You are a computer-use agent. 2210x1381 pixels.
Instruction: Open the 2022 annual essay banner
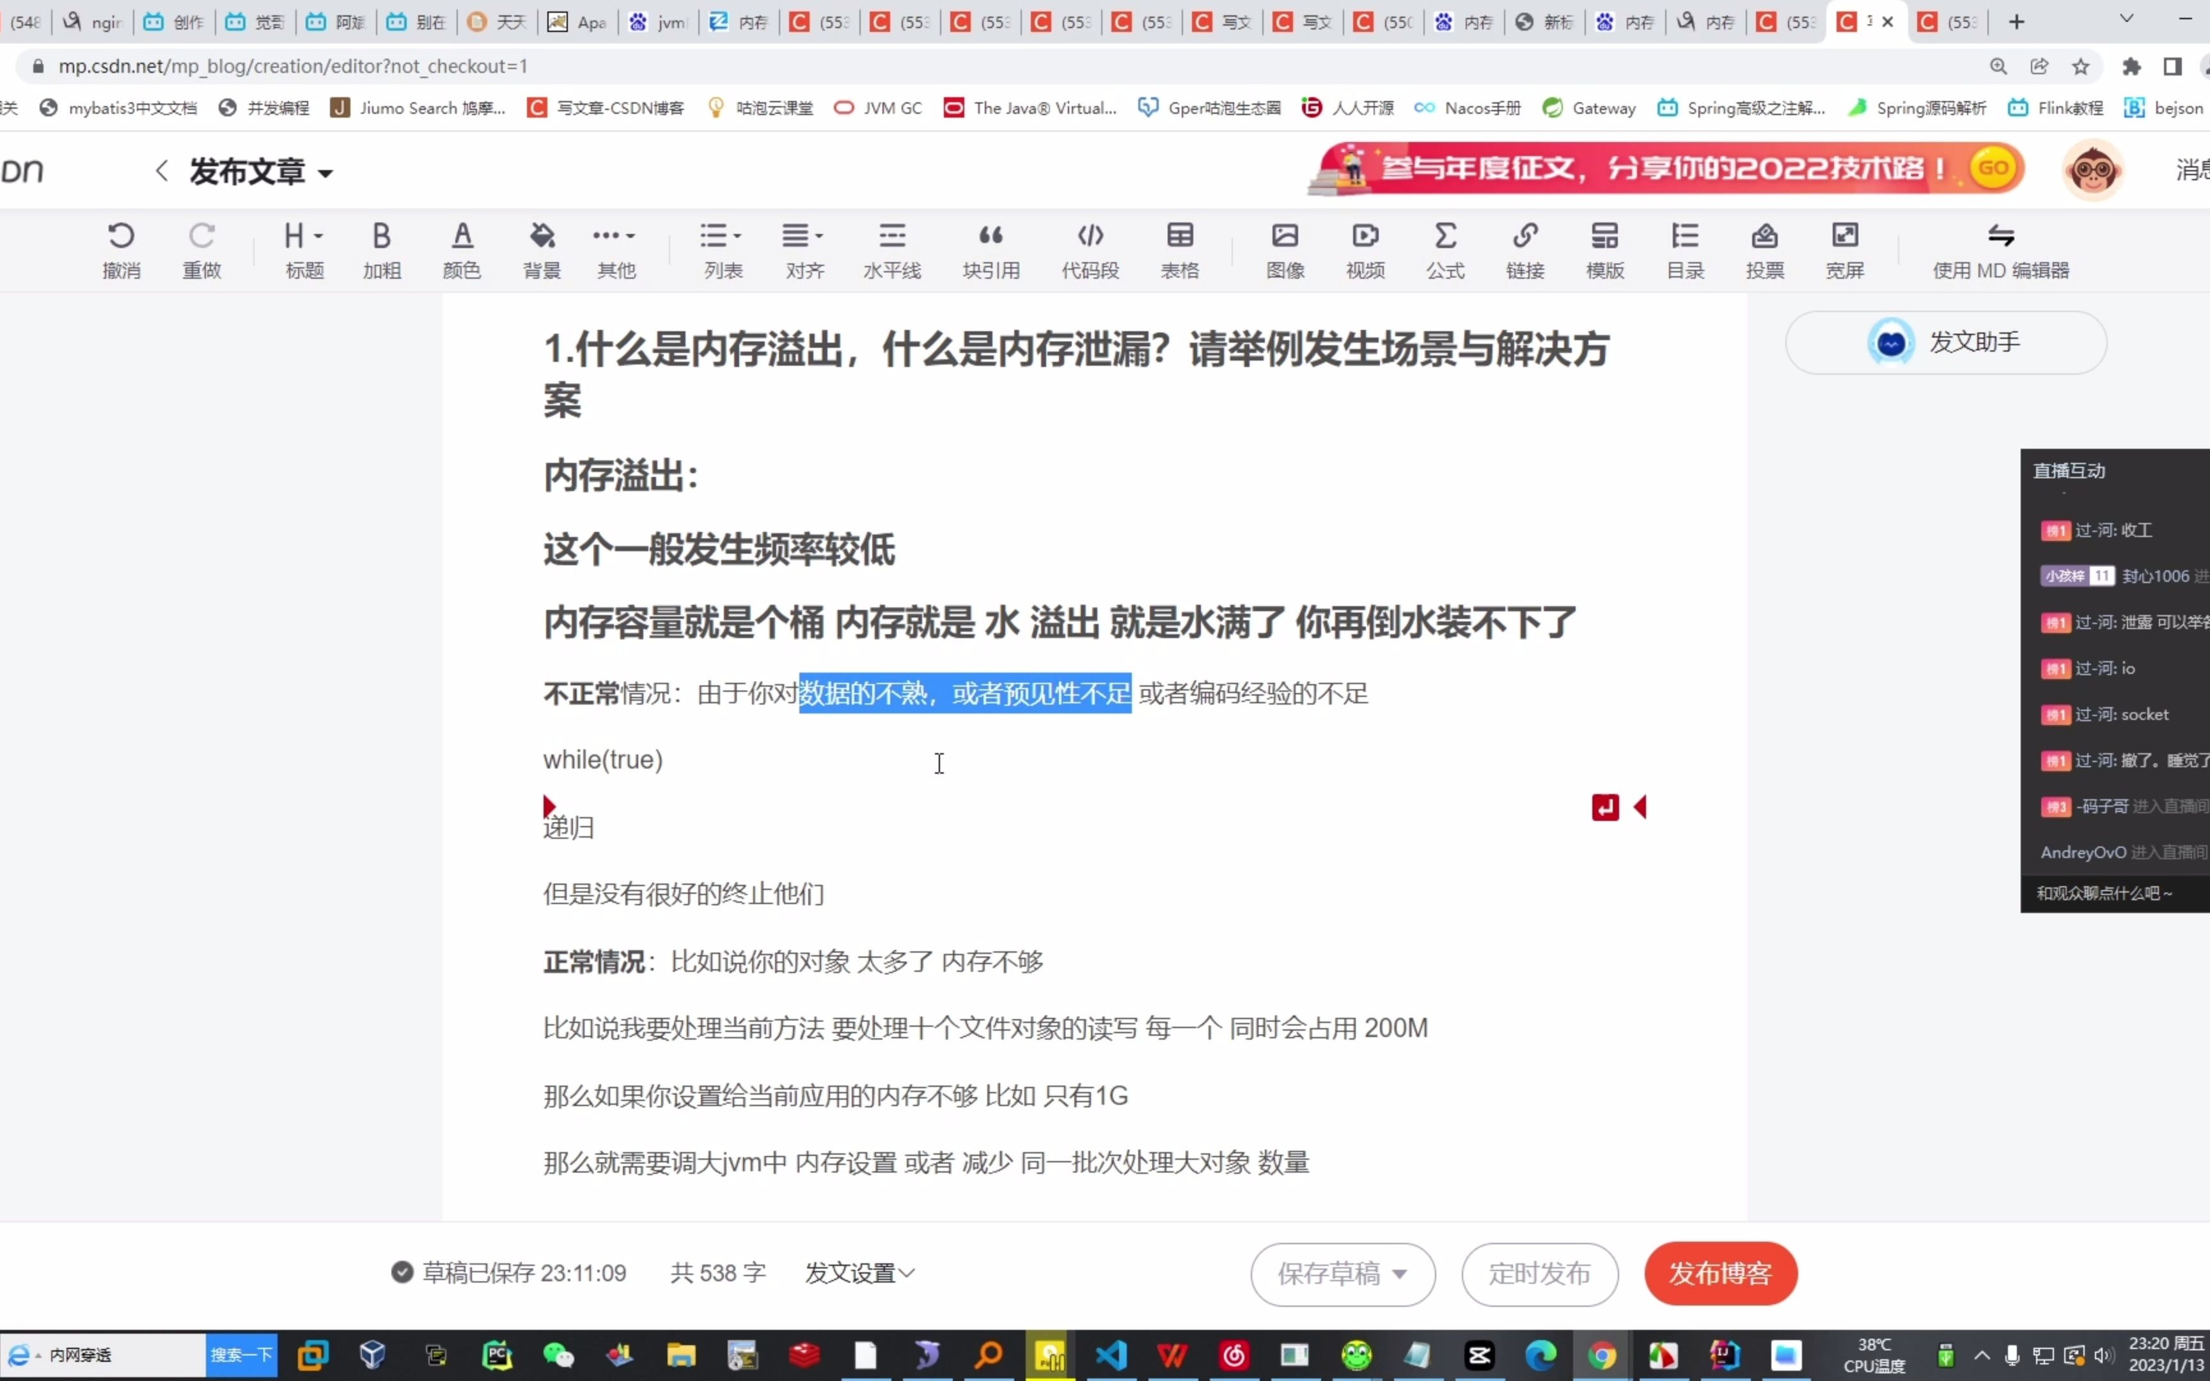pyautogui.click(x=1666, y=168)
